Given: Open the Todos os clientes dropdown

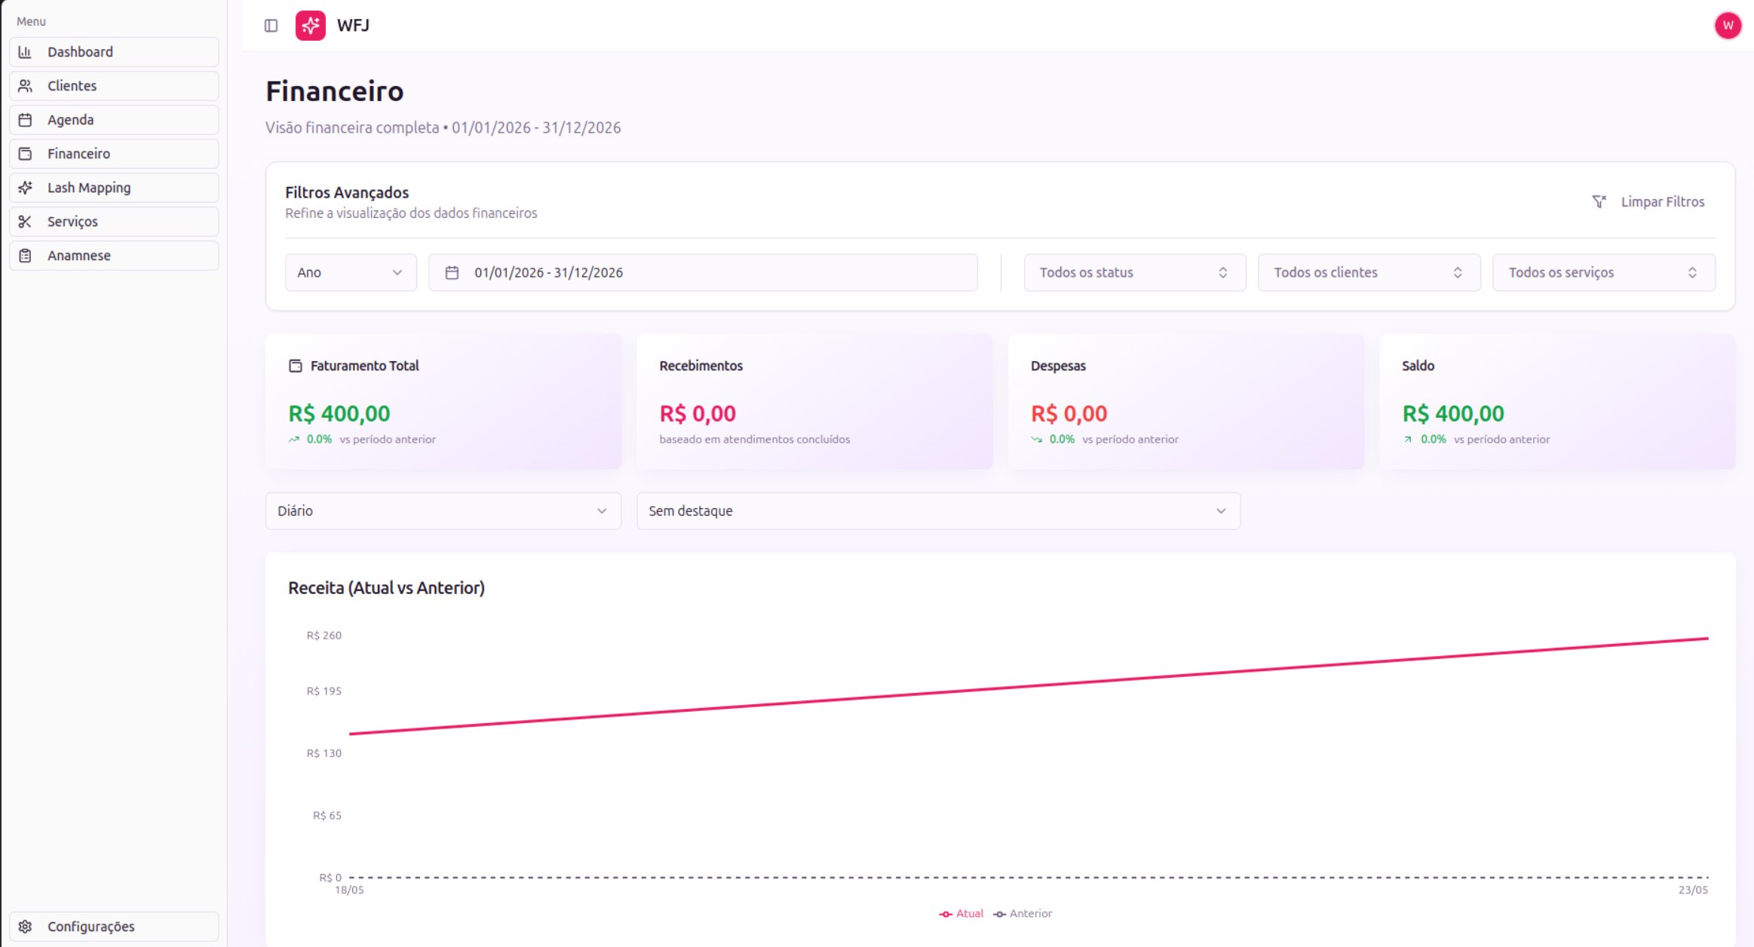Looking at the screenshot, I should 1369,273.
